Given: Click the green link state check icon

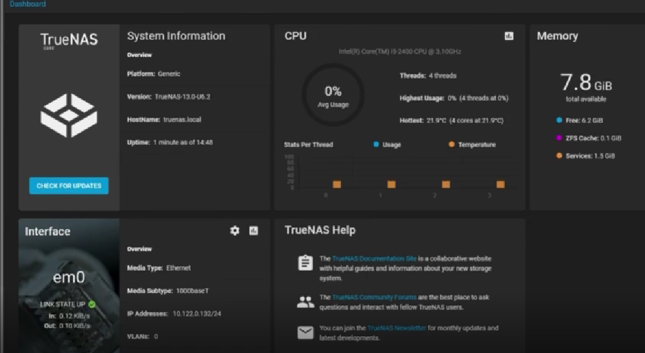Looking at the screenshot, I should tap(92, 305).
